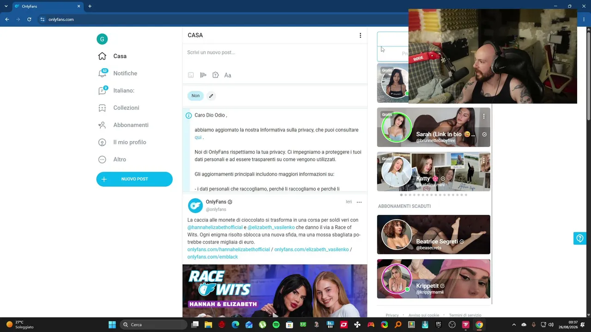Viewport: 591px width, 332px height.
Task: Switch to first suggestions carousel dot
Action: [x=401, y=195]
